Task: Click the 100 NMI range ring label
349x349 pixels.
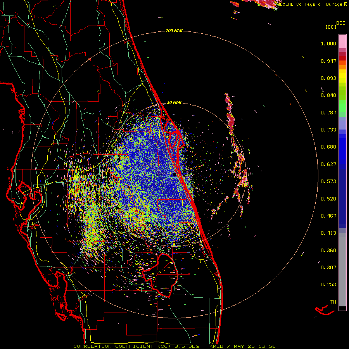Action: 174,31
